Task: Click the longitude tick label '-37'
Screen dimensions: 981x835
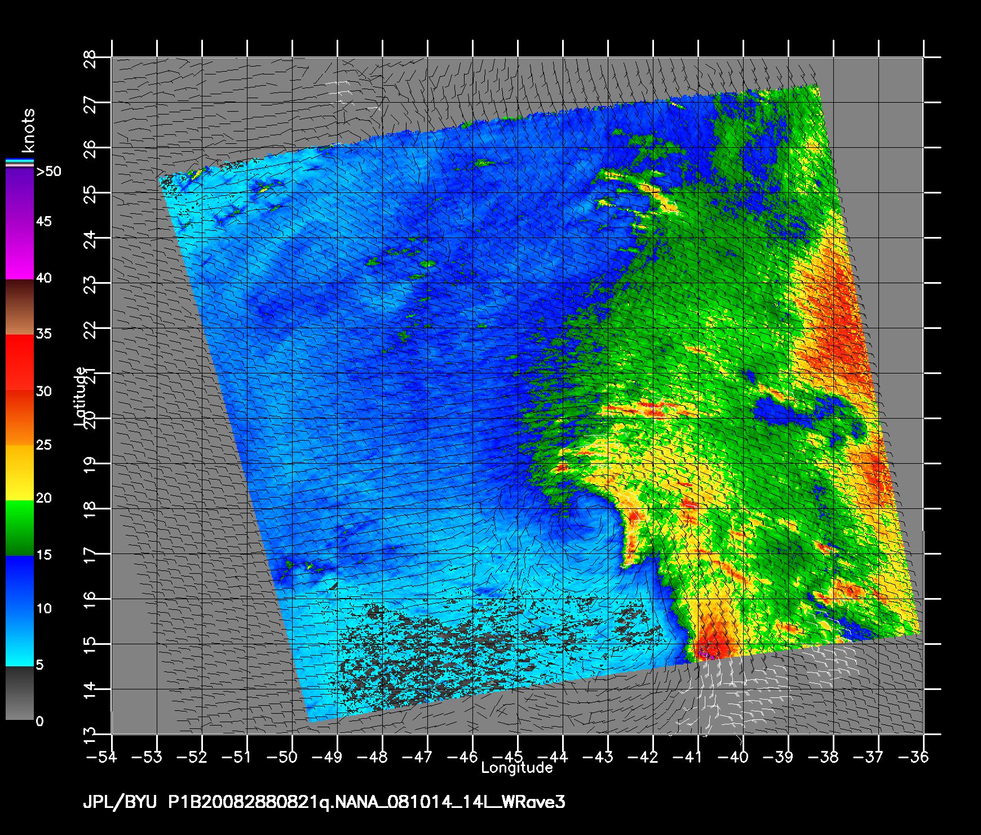Action: (x=868, y=757)
